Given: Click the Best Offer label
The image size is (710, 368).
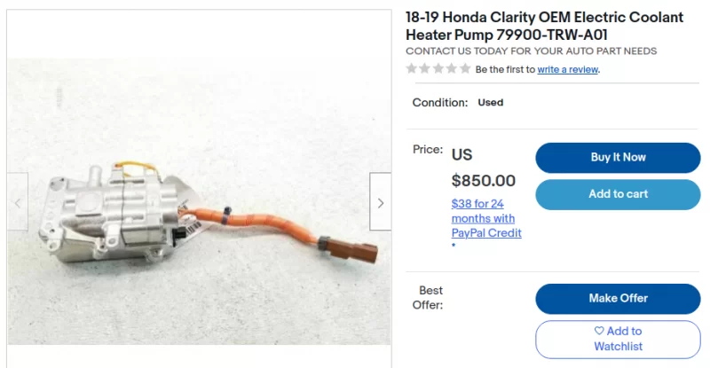Looking at the screenshot, I should (428, 297).
